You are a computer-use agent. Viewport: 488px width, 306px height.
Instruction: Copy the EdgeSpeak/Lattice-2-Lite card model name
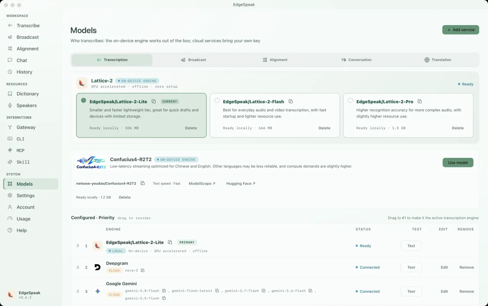pos(154,101)
